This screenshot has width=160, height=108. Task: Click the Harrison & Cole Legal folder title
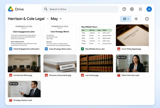pos(26,19)
